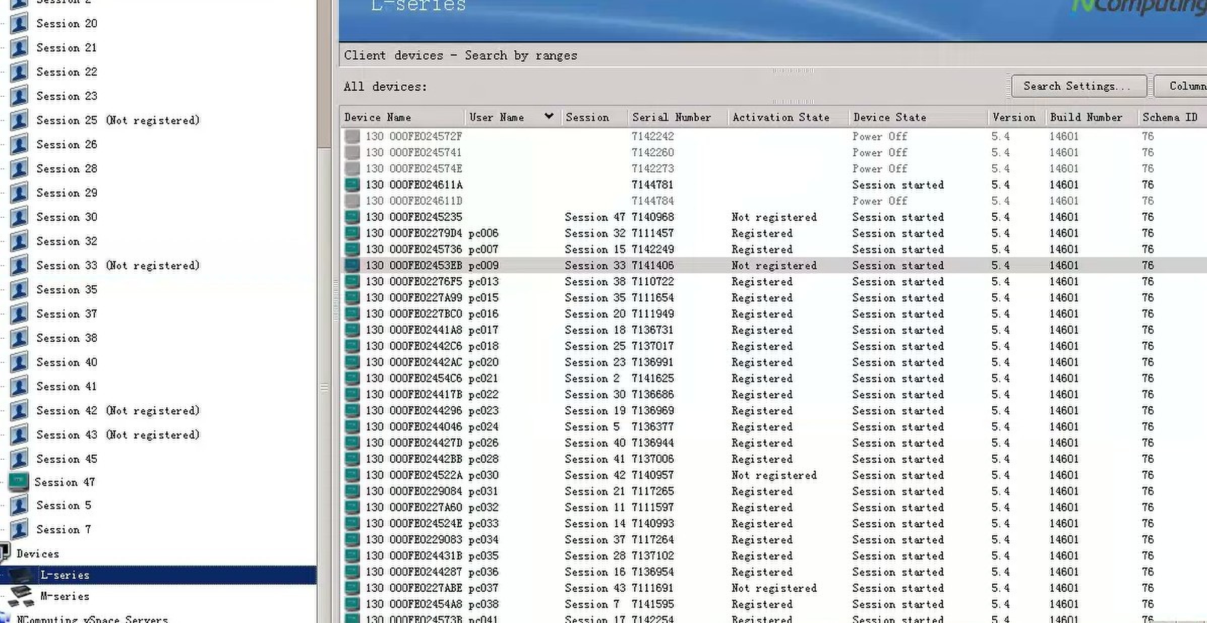Viewport: 1207px width, 623px height.
Task: Click the device icon in the pc006 row
Action: [x=352, y=233]
